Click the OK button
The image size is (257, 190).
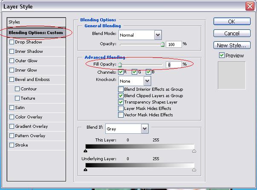[x=232, y=21]
